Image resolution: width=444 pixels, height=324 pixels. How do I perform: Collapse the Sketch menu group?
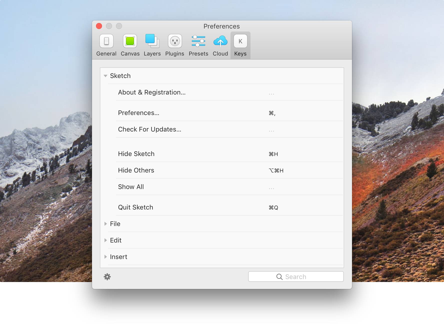(105, 76)
